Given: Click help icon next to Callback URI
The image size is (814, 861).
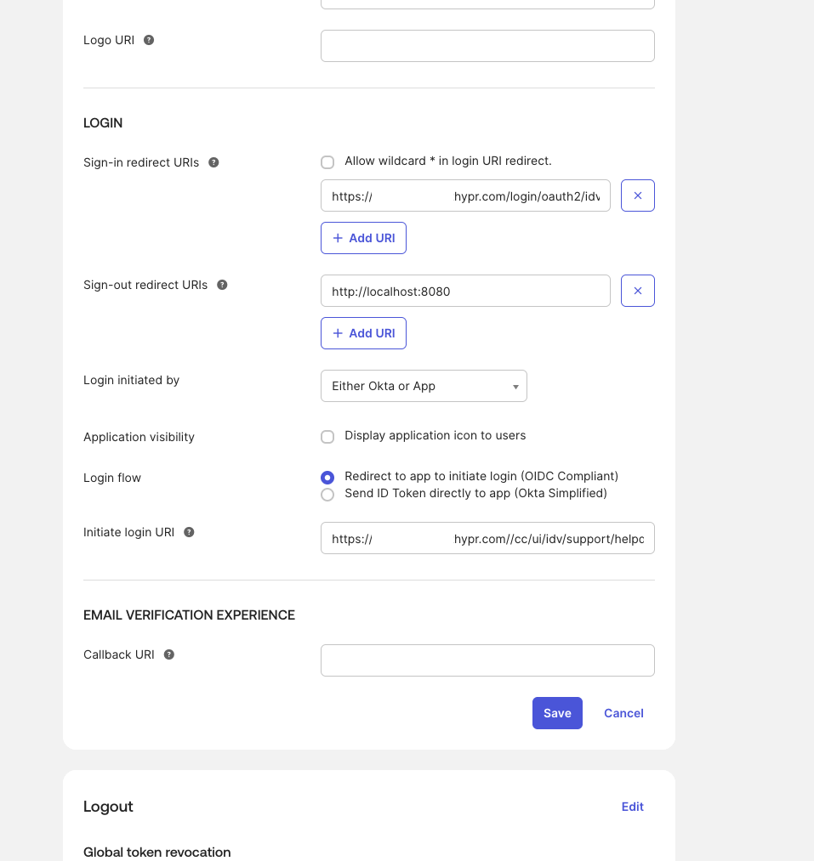Looking at the screenshot, I should [x=168, y=654].
